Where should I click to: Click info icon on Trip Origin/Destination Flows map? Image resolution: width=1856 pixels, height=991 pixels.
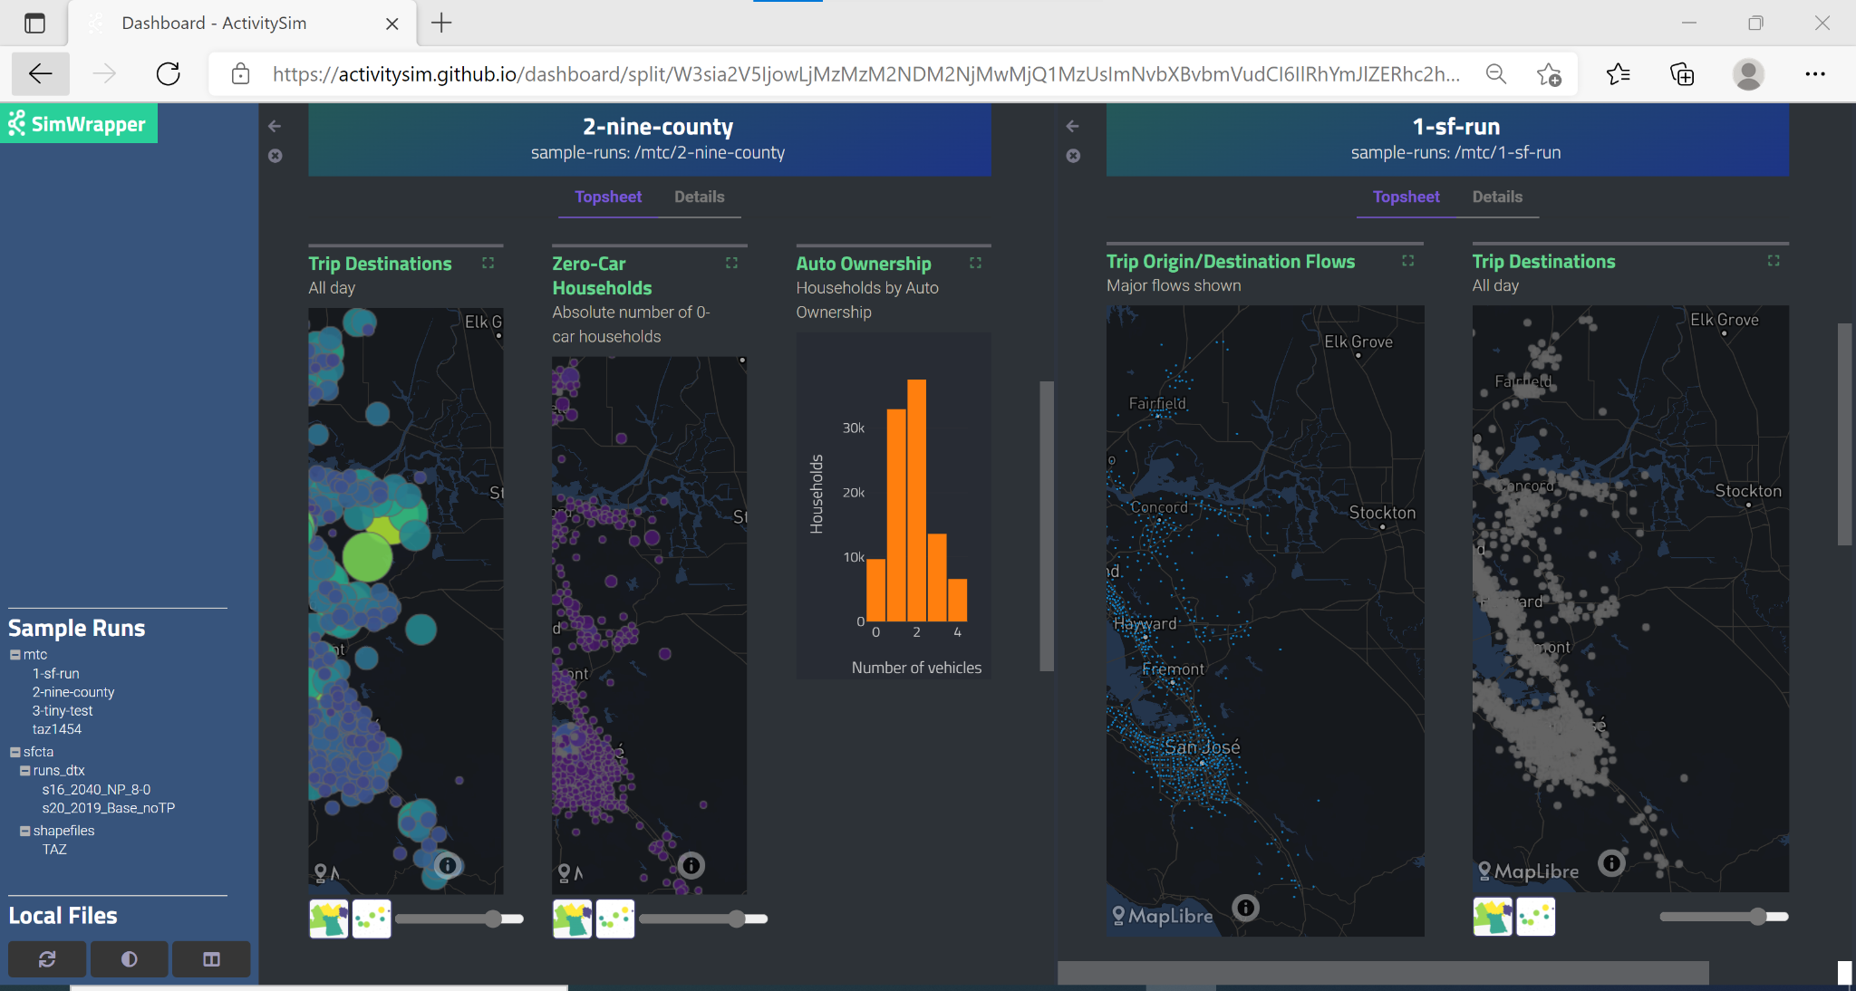[x=1246, y=907]
